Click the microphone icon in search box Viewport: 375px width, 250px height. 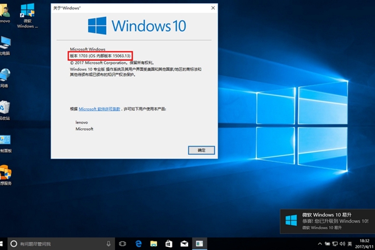tap(108, 244)
